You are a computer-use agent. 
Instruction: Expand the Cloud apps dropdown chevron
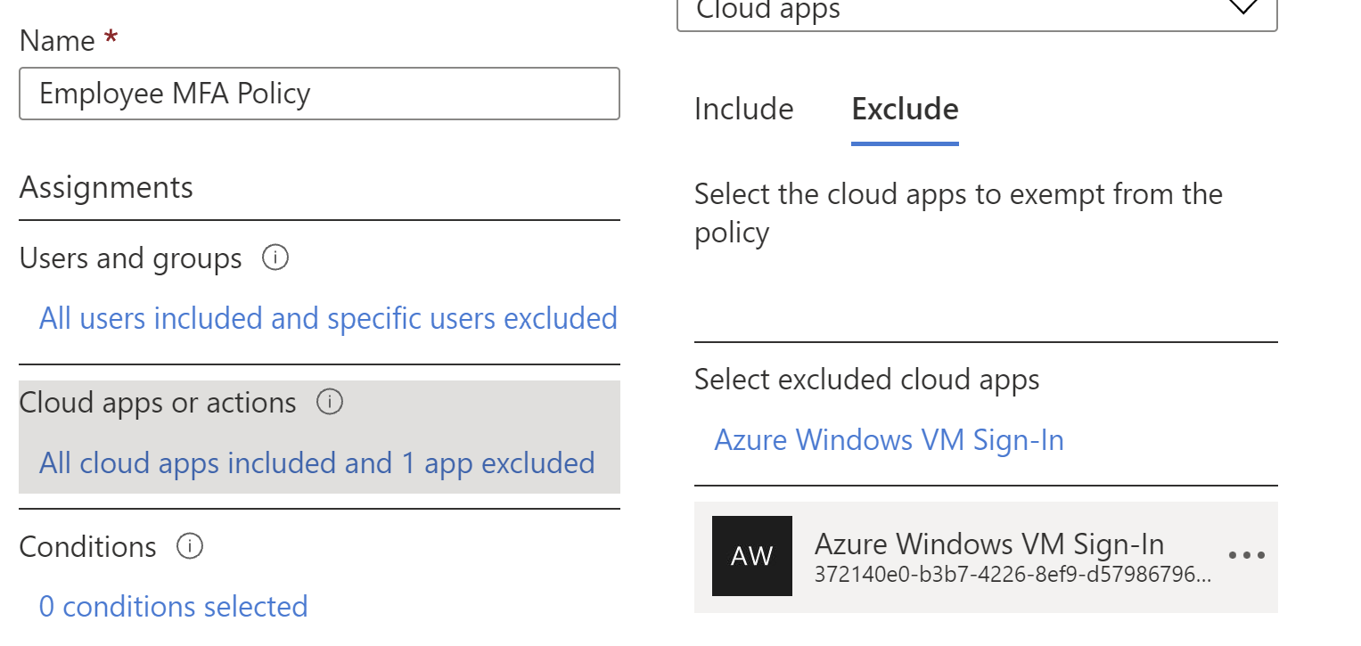(1242, 9)
